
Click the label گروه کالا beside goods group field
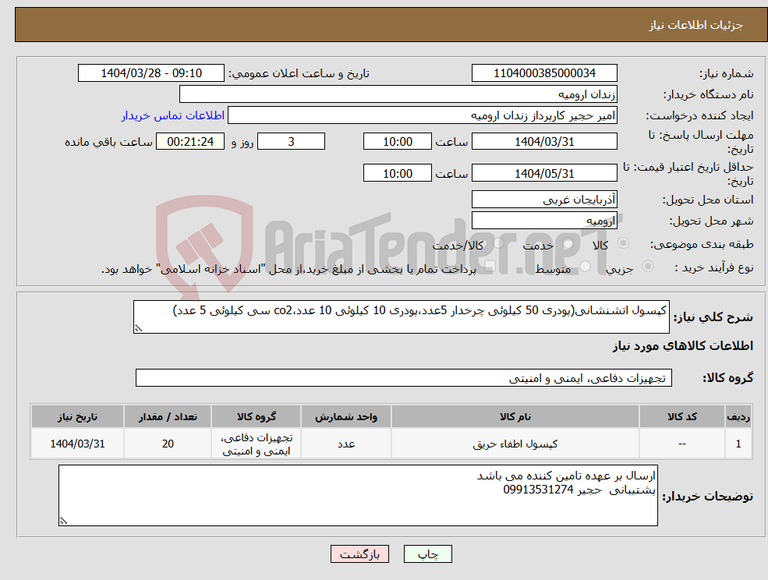pos(727,377)
